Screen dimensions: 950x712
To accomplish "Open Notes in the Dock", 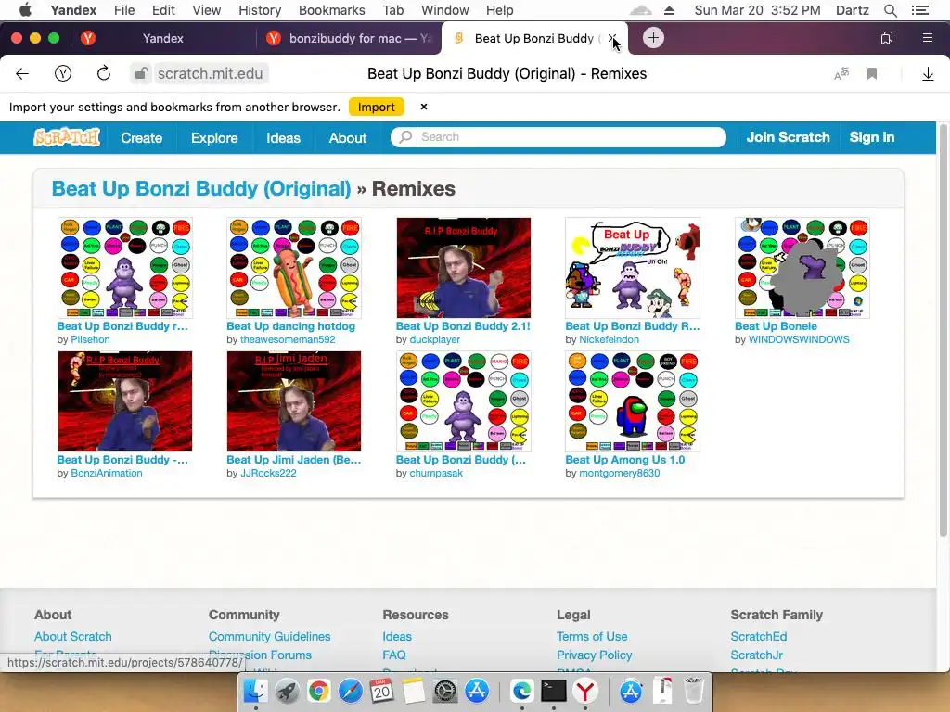I will coord(413,691).
